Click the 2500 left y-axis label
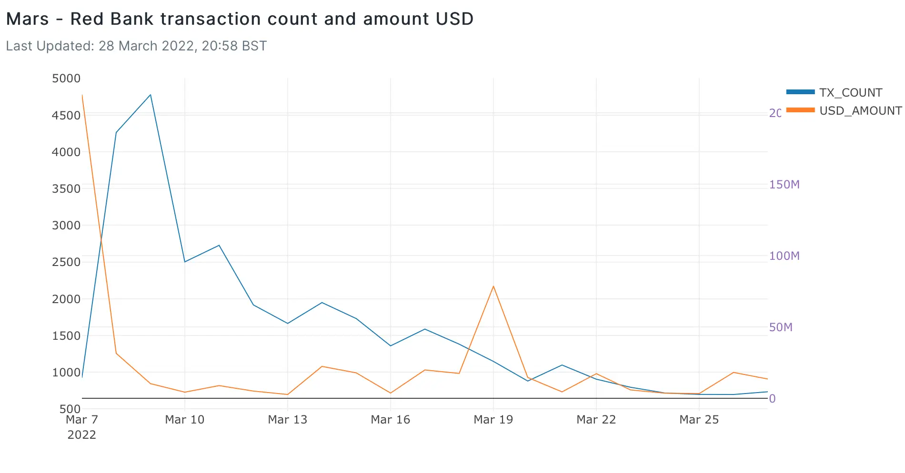Viewport: 905px width, 473px height. pyautogui.click(x=66, y=262)
